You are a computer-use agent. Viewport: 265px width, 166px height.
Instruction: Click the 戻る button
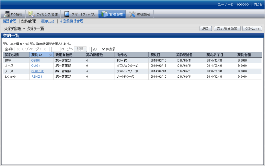pos(206,28)
